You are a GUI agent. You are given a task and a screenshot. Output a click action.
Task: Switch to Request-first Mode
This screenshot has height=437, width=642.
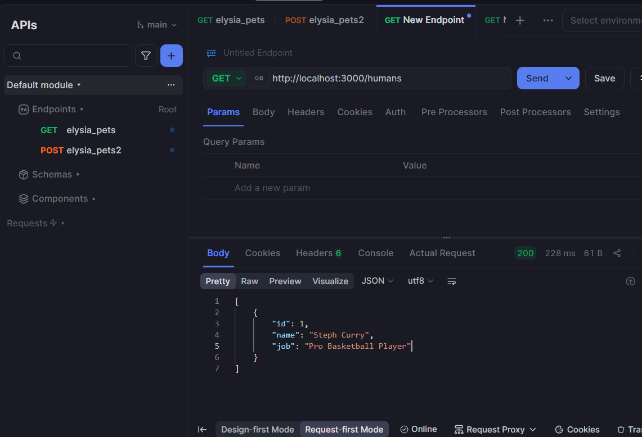(x=344, y=429)
